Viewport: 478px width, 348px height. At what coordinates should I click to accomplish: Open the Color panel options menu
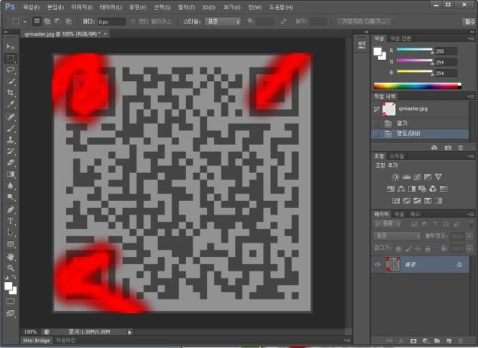pos(470,39)
